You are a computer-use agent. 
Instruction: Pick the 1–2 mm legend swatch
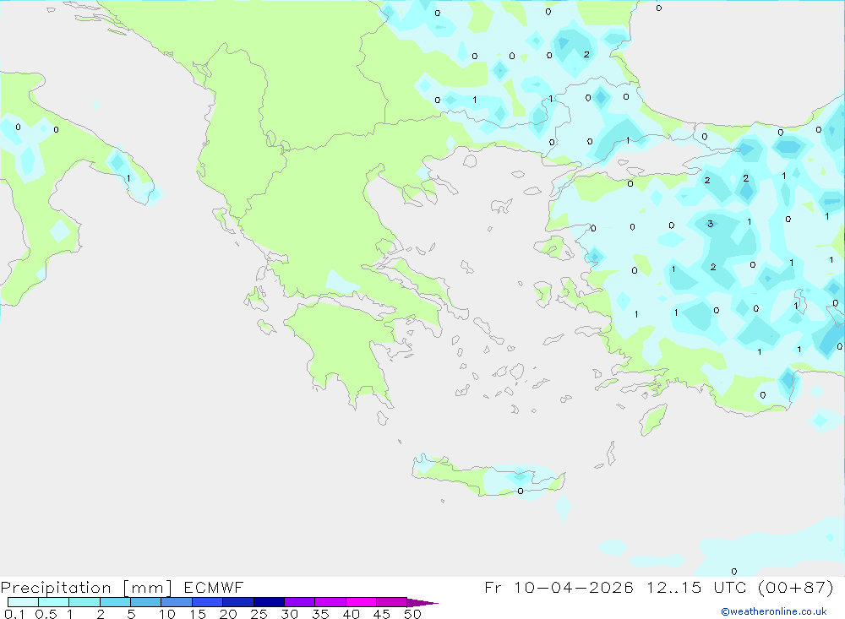tap(84, 602)
